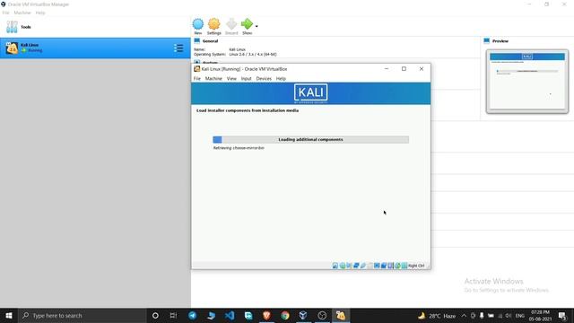This screenshot has width=574, height=323.
Task: Click the hard disk activity icon in VM status bar
Action: 335,266
